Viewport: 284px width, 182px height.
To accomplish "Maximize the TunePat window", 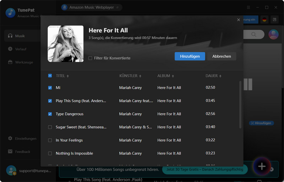I will pos(267,7).
